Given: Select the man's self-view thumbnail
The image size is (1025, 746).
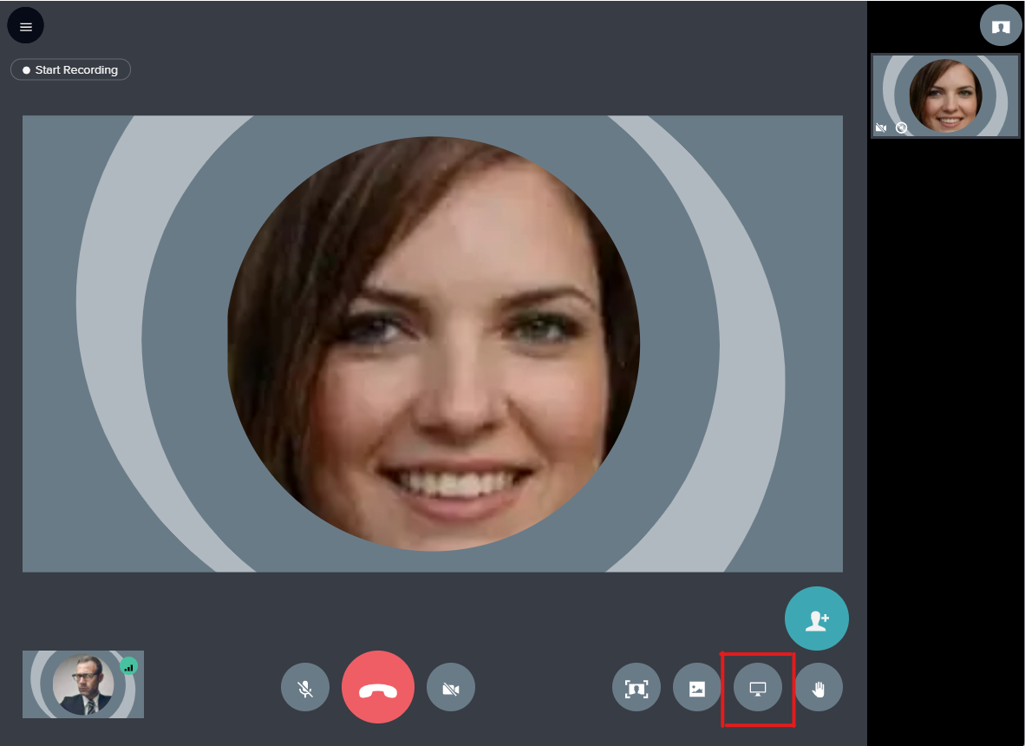Looking at the screenshot, I should 83,684.
